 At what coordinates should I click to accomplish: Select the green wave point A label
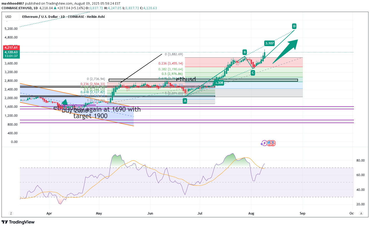pyautogui.click(x=185, y=101)
